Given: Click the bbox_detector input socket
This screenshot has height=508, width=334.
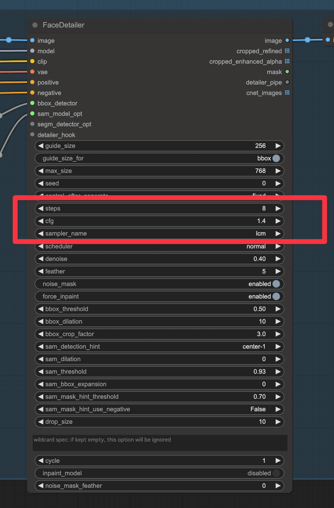Looking at the screenshot, I should pos(32,103).
